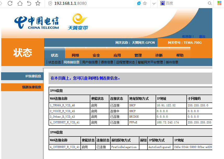The height and width of the screenshot is (159, 224).
Task: Open the 网络侧信息 submenu
Action: click(x=72, y=62)
